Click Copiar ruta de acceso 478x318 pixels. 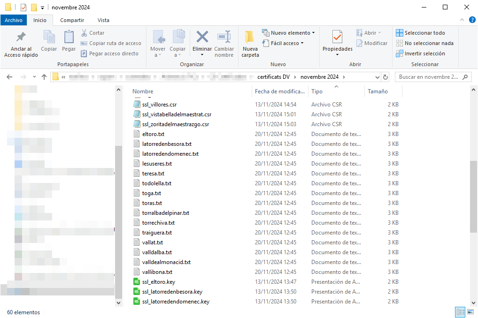111,43
